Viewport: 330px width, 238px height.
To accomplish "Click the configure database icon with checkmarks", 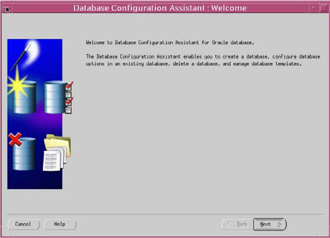I will (x=58, y=97).
